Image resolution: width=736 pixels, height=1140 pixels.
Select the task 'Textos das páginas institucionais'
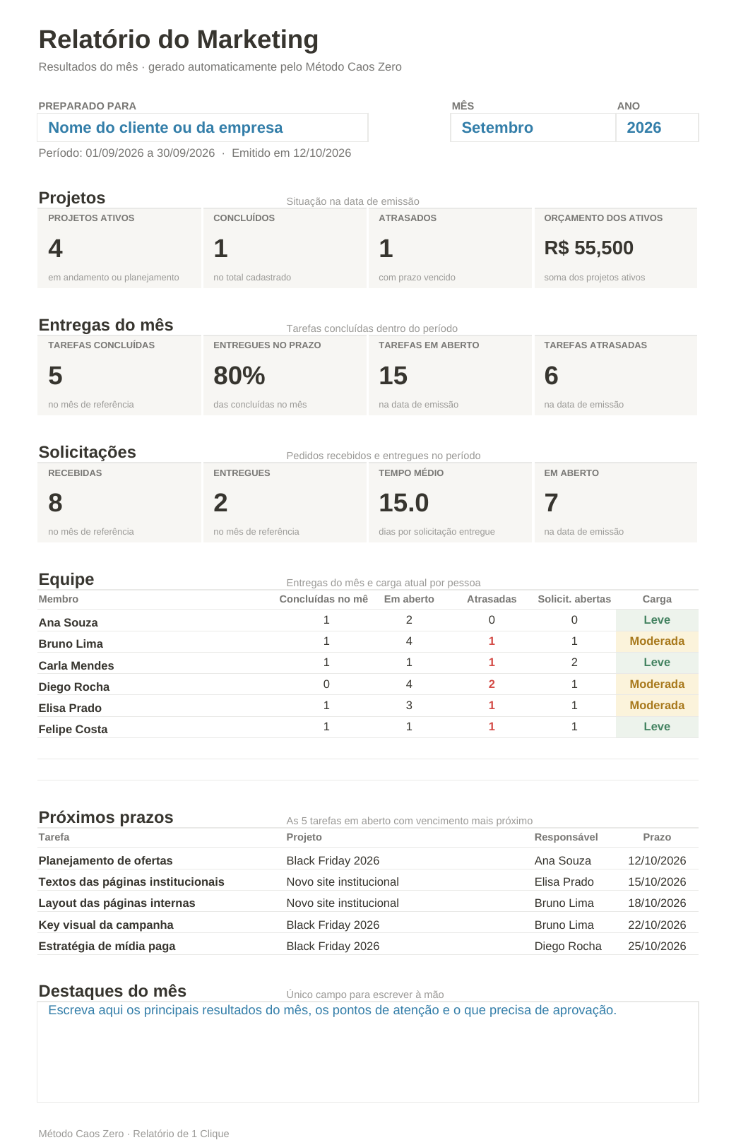click(x=131, y=881)
